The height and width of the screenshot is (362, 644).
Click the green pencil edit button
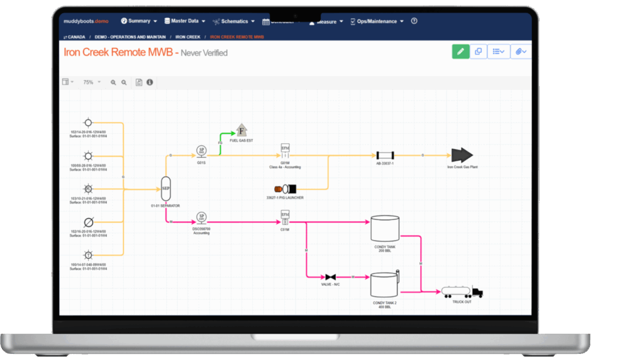click(x=460, y=52)
